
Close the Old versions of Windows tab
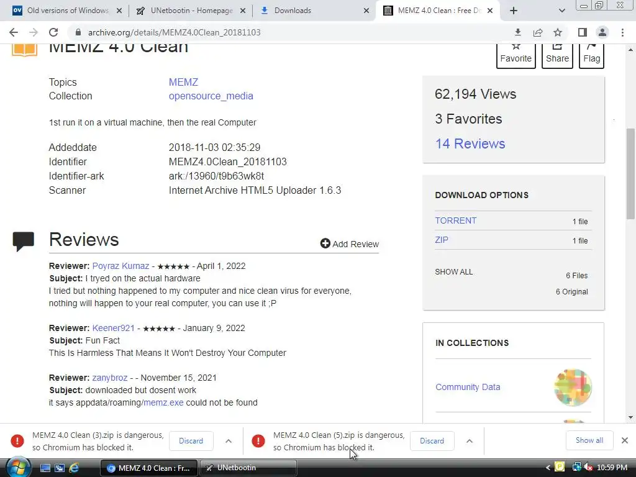coord(119,11)
